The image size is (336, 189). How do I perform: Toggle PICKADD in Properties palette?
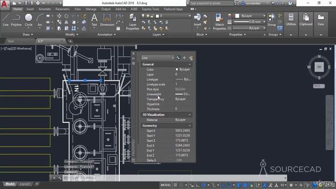[178, 58]
